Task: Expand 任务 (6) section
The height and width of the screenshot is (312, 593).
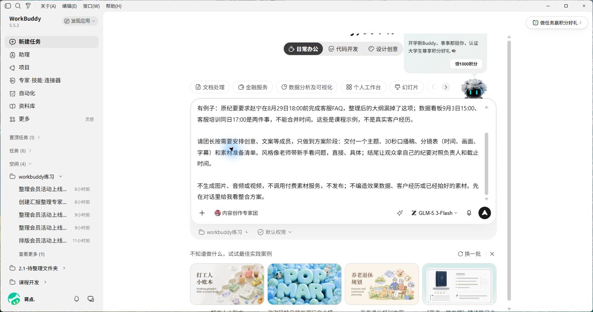Action: point(20,151)
